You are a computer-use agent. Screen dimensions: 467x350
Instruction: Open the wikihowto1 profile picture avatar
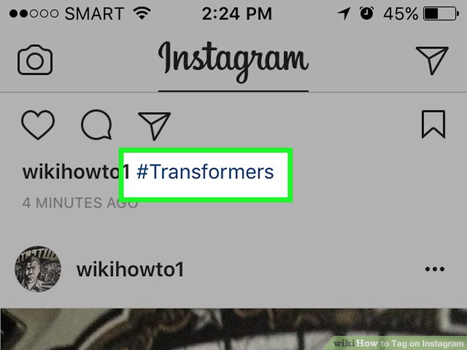[38, 269]
